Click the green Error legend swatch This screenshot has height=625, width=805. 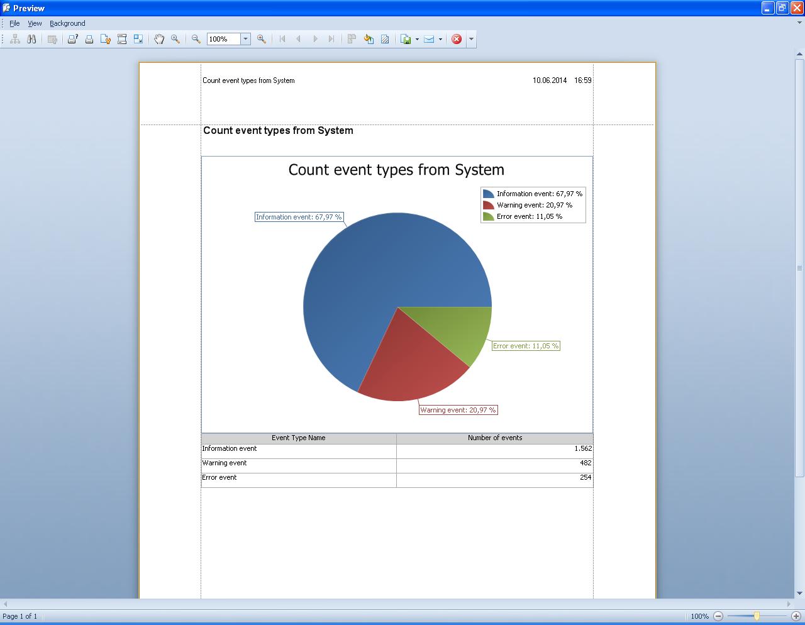pyautogui.click(x=489, y=216)
